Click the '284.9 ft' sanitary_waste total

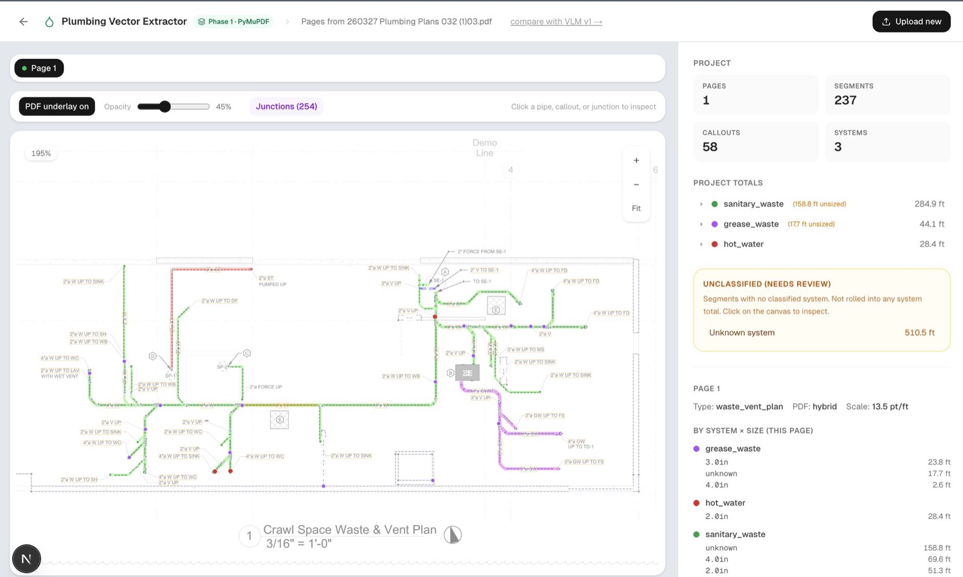click(x=929, y=204)
